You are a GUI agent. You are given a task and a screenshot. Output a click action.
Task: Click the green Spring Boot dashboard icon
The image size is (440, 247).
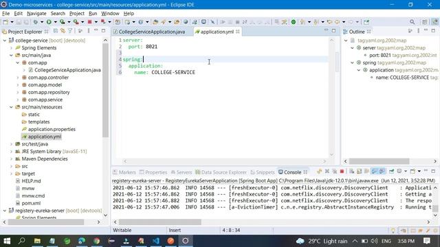coord(294,22)
